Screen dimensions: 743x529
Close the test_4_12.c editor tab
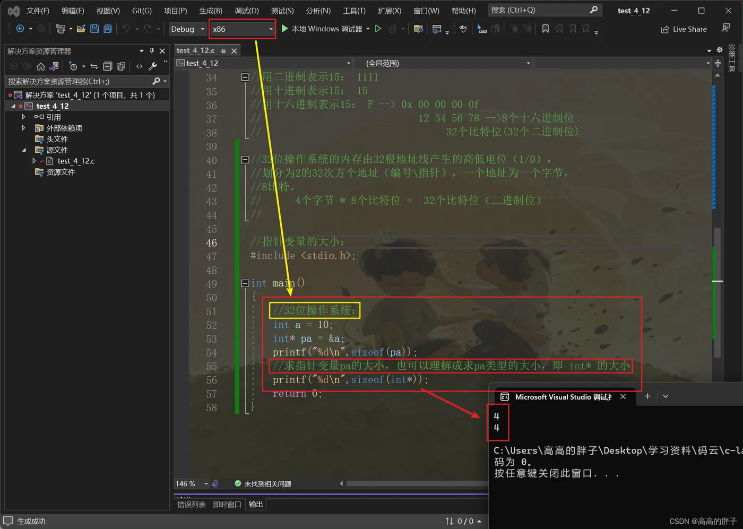click(234, 51)
